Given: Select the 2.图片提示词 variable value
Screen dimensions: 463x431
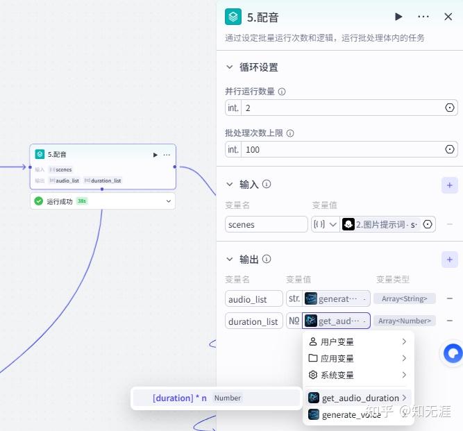Looking at the screenshot, I should [x=380, y=224].
